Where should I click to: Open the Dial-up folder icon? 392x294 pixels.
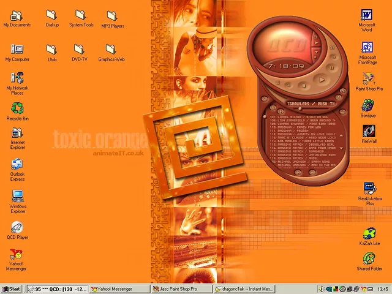point(52,18)
